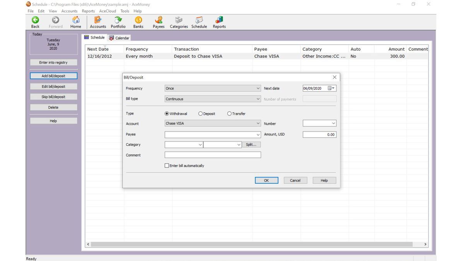Click the horizontal scrollbar in schedule list

pyautogui.click(x=251, y=244)
